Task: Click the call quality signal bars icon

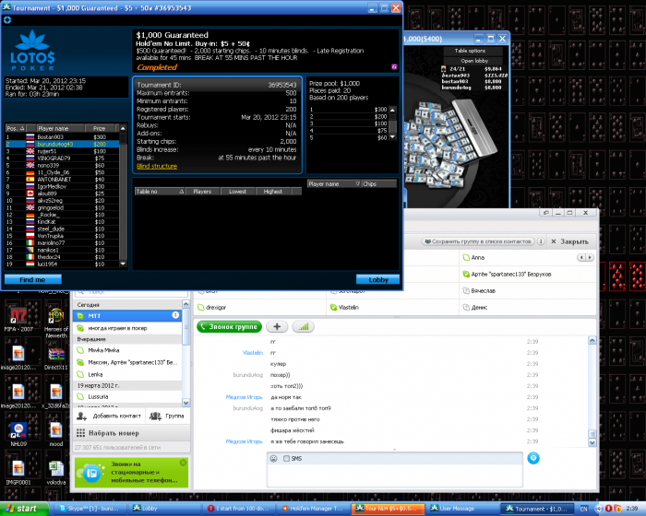Action: coord(304,327)
